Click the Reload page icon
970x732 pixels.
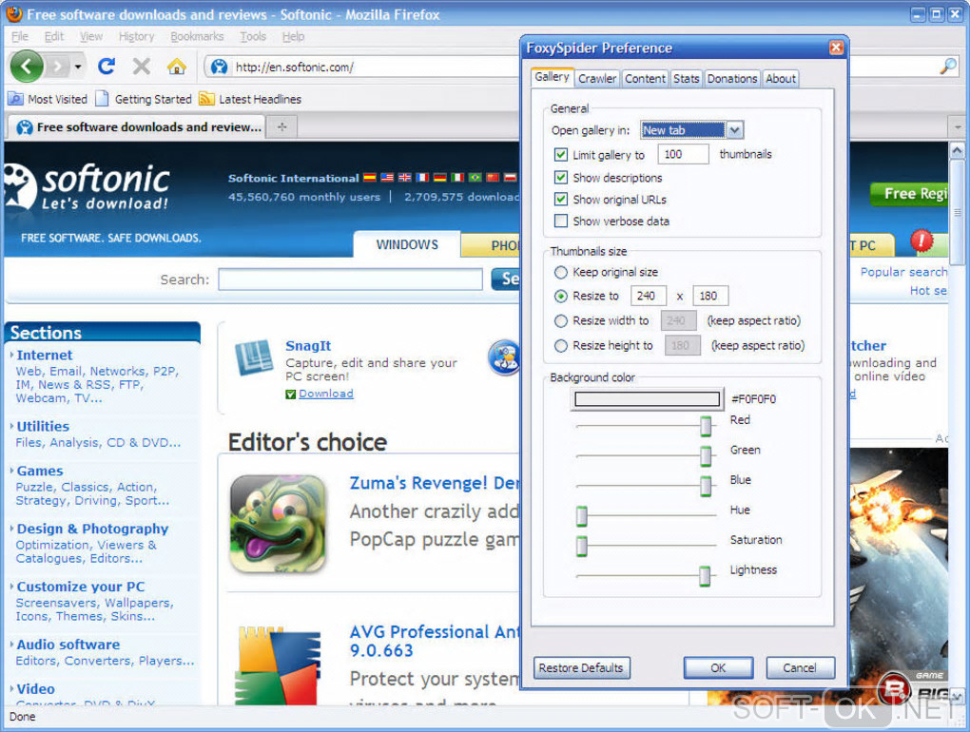coord(107,67)
